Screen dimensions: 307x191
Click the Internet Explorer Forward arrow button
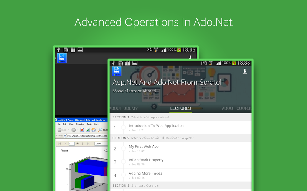point(73,130)
